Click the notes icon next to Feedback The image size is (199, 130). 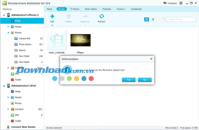pyautogui.click(x=181, y=3)
